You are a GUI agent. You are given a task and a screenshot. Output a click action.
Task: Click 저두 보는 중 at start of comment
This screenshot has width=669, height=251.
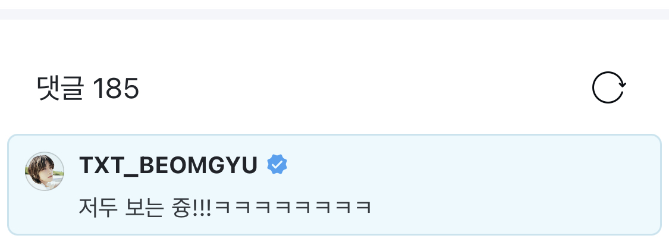tap(134, 208)
